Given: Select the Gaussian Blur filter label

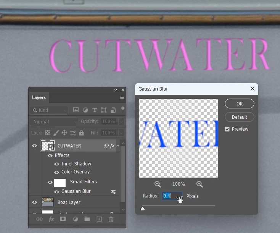Looking at the screenshot, I should pyautogui.click(x=76, y=191).
